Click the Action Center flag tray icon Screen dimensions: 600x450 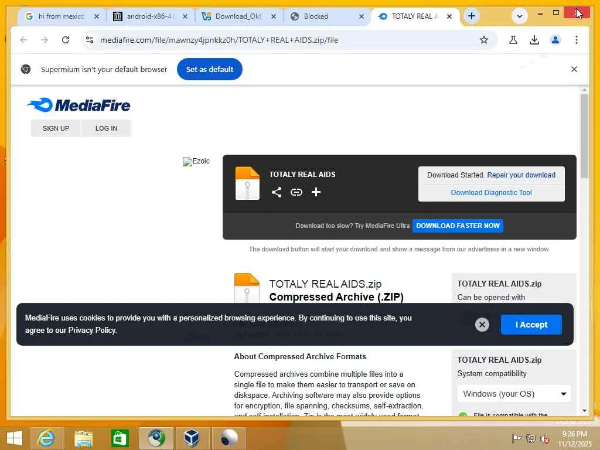point(516,438)
